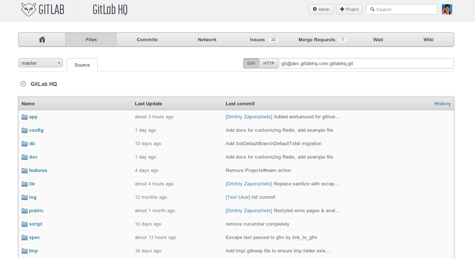
Task: Click the compass icon beside GitLab HQ
Action: coord(23,84)
